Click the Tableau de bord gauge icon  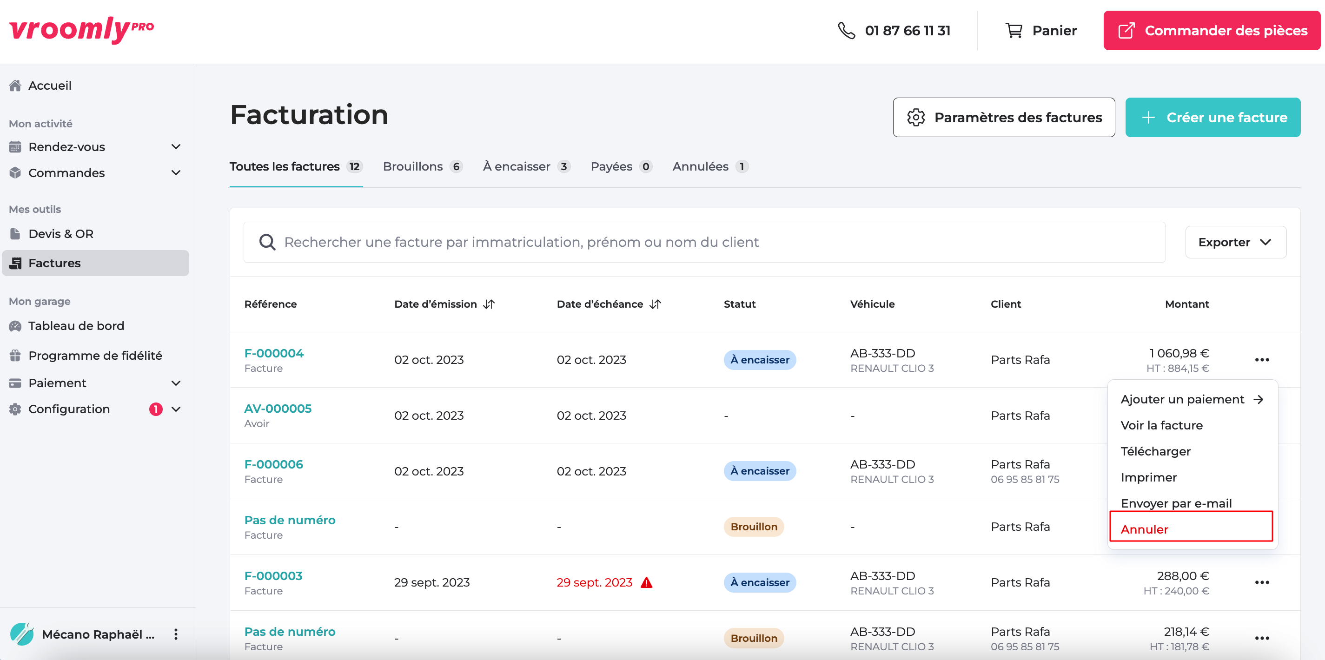(x=15, y=326)
